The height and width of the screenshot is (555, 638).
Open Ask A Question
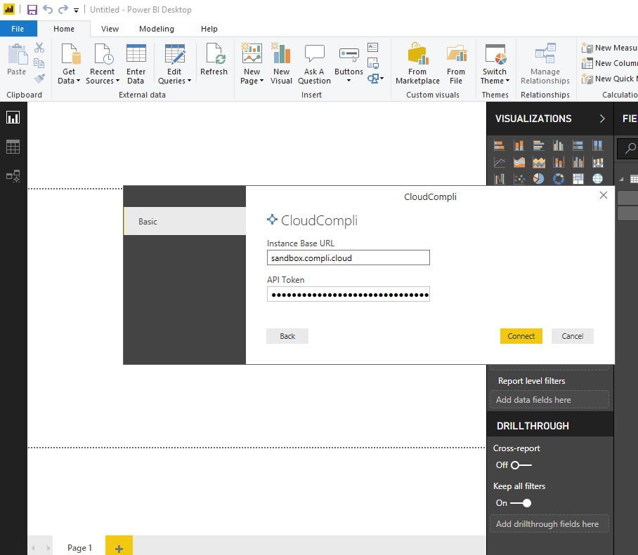314,64
